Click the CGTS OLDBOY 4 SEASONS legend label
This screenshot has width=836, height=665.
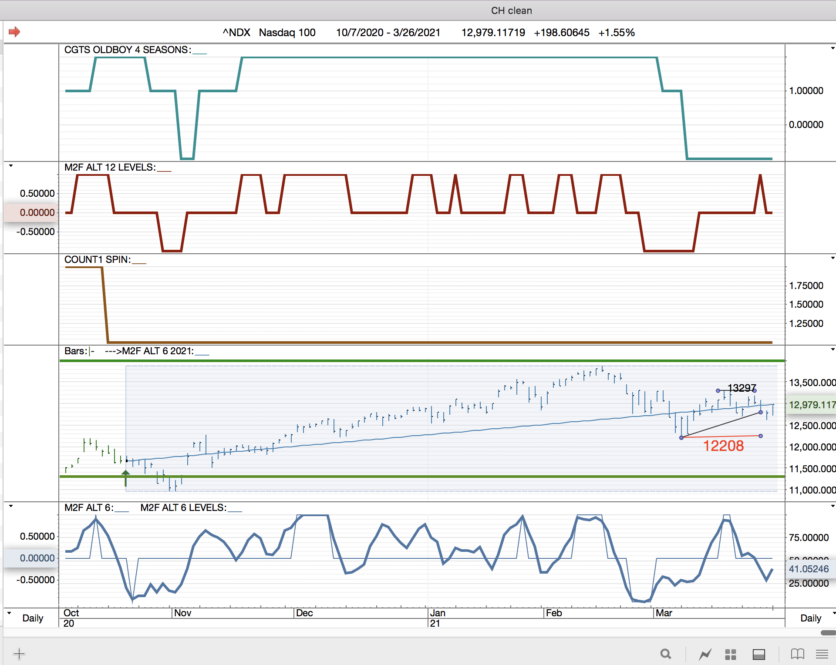coord(127,50)
